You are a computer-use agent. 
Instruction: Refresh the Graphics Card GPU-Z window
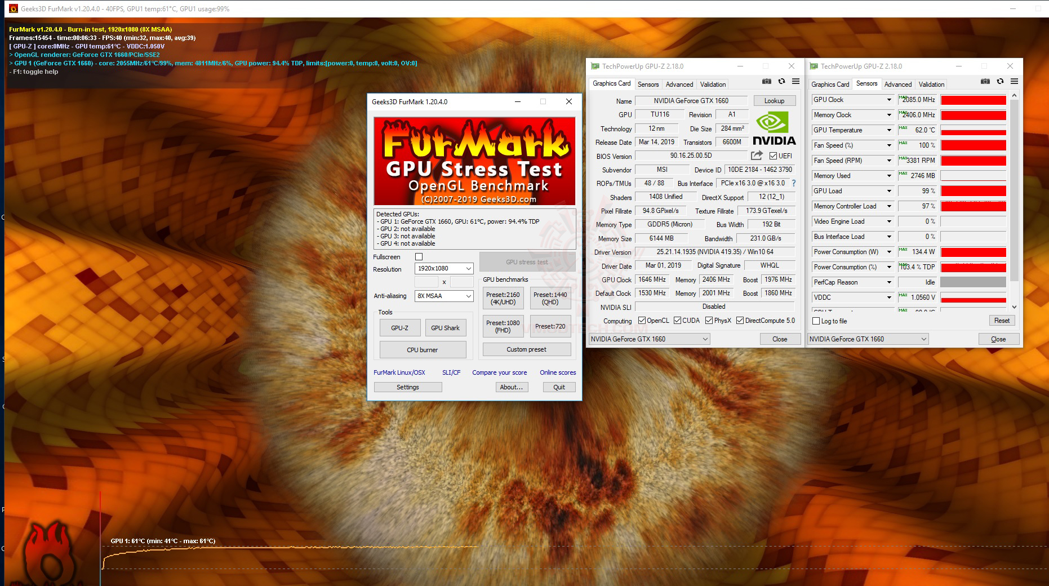(x=781, y=82)
